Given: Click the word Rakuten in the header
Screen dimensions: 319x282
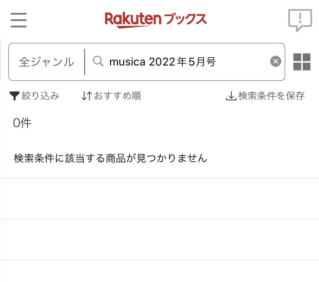Looking at the screenshot, I should [x=133, y=20].
